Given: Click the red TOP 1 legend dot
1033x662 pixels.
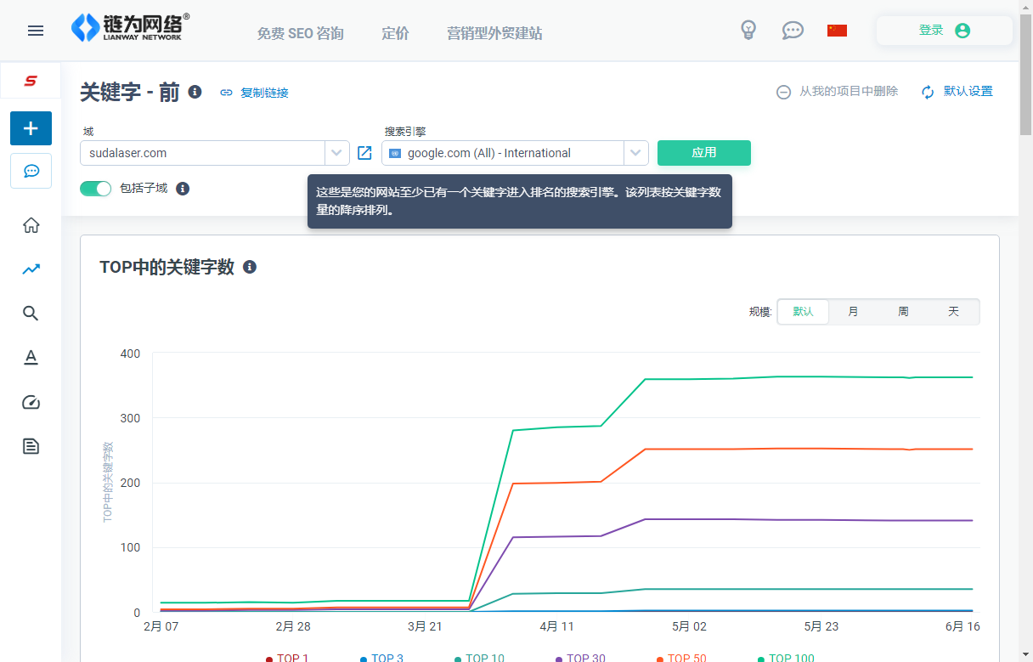Looking at the screenshot, I should pos(269,658).
